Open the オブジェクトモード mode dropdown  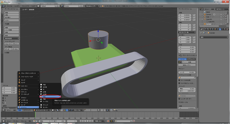[x=42, y=110]
